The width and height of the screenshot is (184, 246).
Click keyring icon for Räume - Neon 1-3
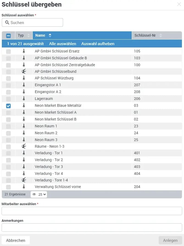tap(24, 146)
